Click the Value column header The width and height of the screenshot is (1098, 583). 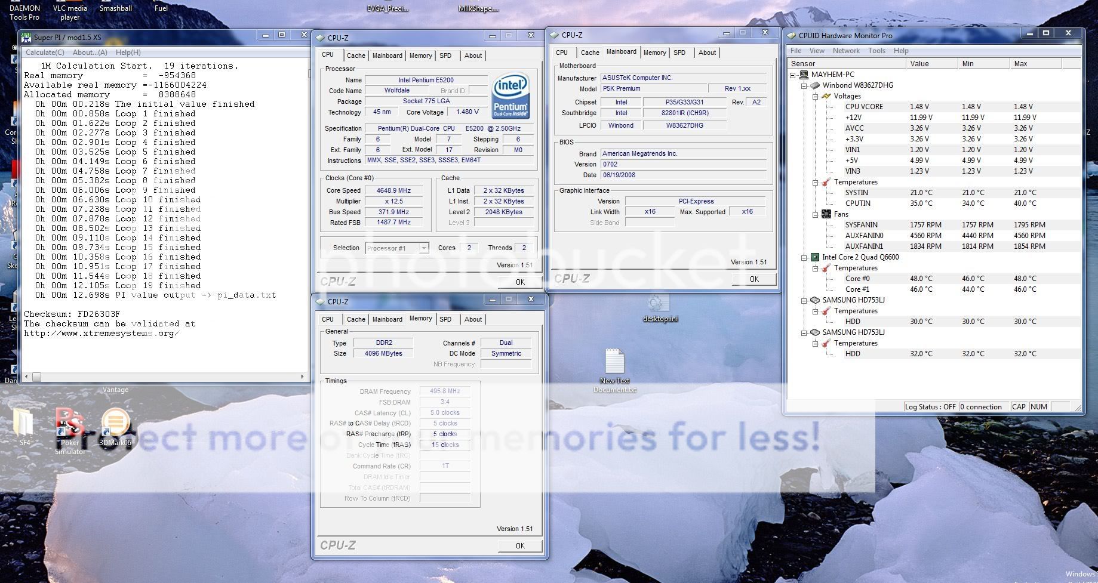coord(931,63)
